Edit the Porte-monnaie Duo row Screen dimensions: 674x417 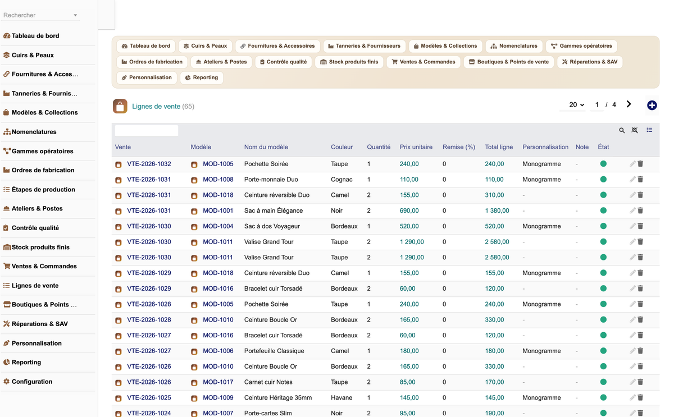632,180
